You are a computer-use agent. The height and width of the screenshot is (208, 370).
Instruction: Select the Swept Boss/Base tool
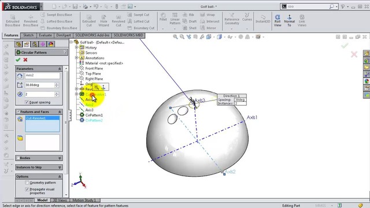pyautogui.click(x=57, y=14)
